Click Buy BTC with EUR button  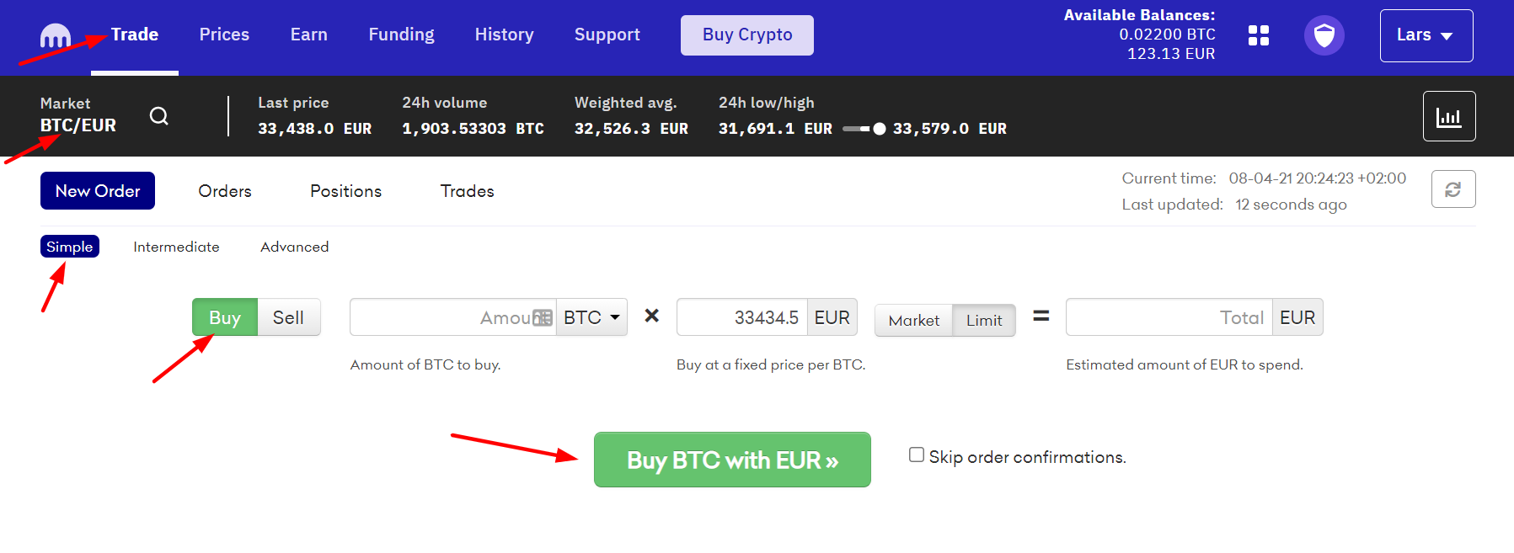point(732,460)
